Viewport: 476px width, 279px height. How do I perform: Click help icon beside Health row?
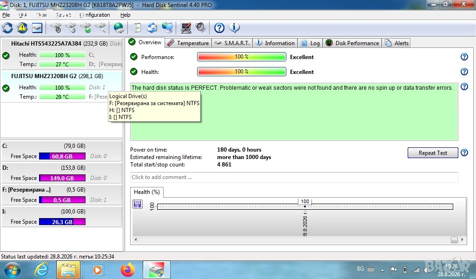(464, 72)
